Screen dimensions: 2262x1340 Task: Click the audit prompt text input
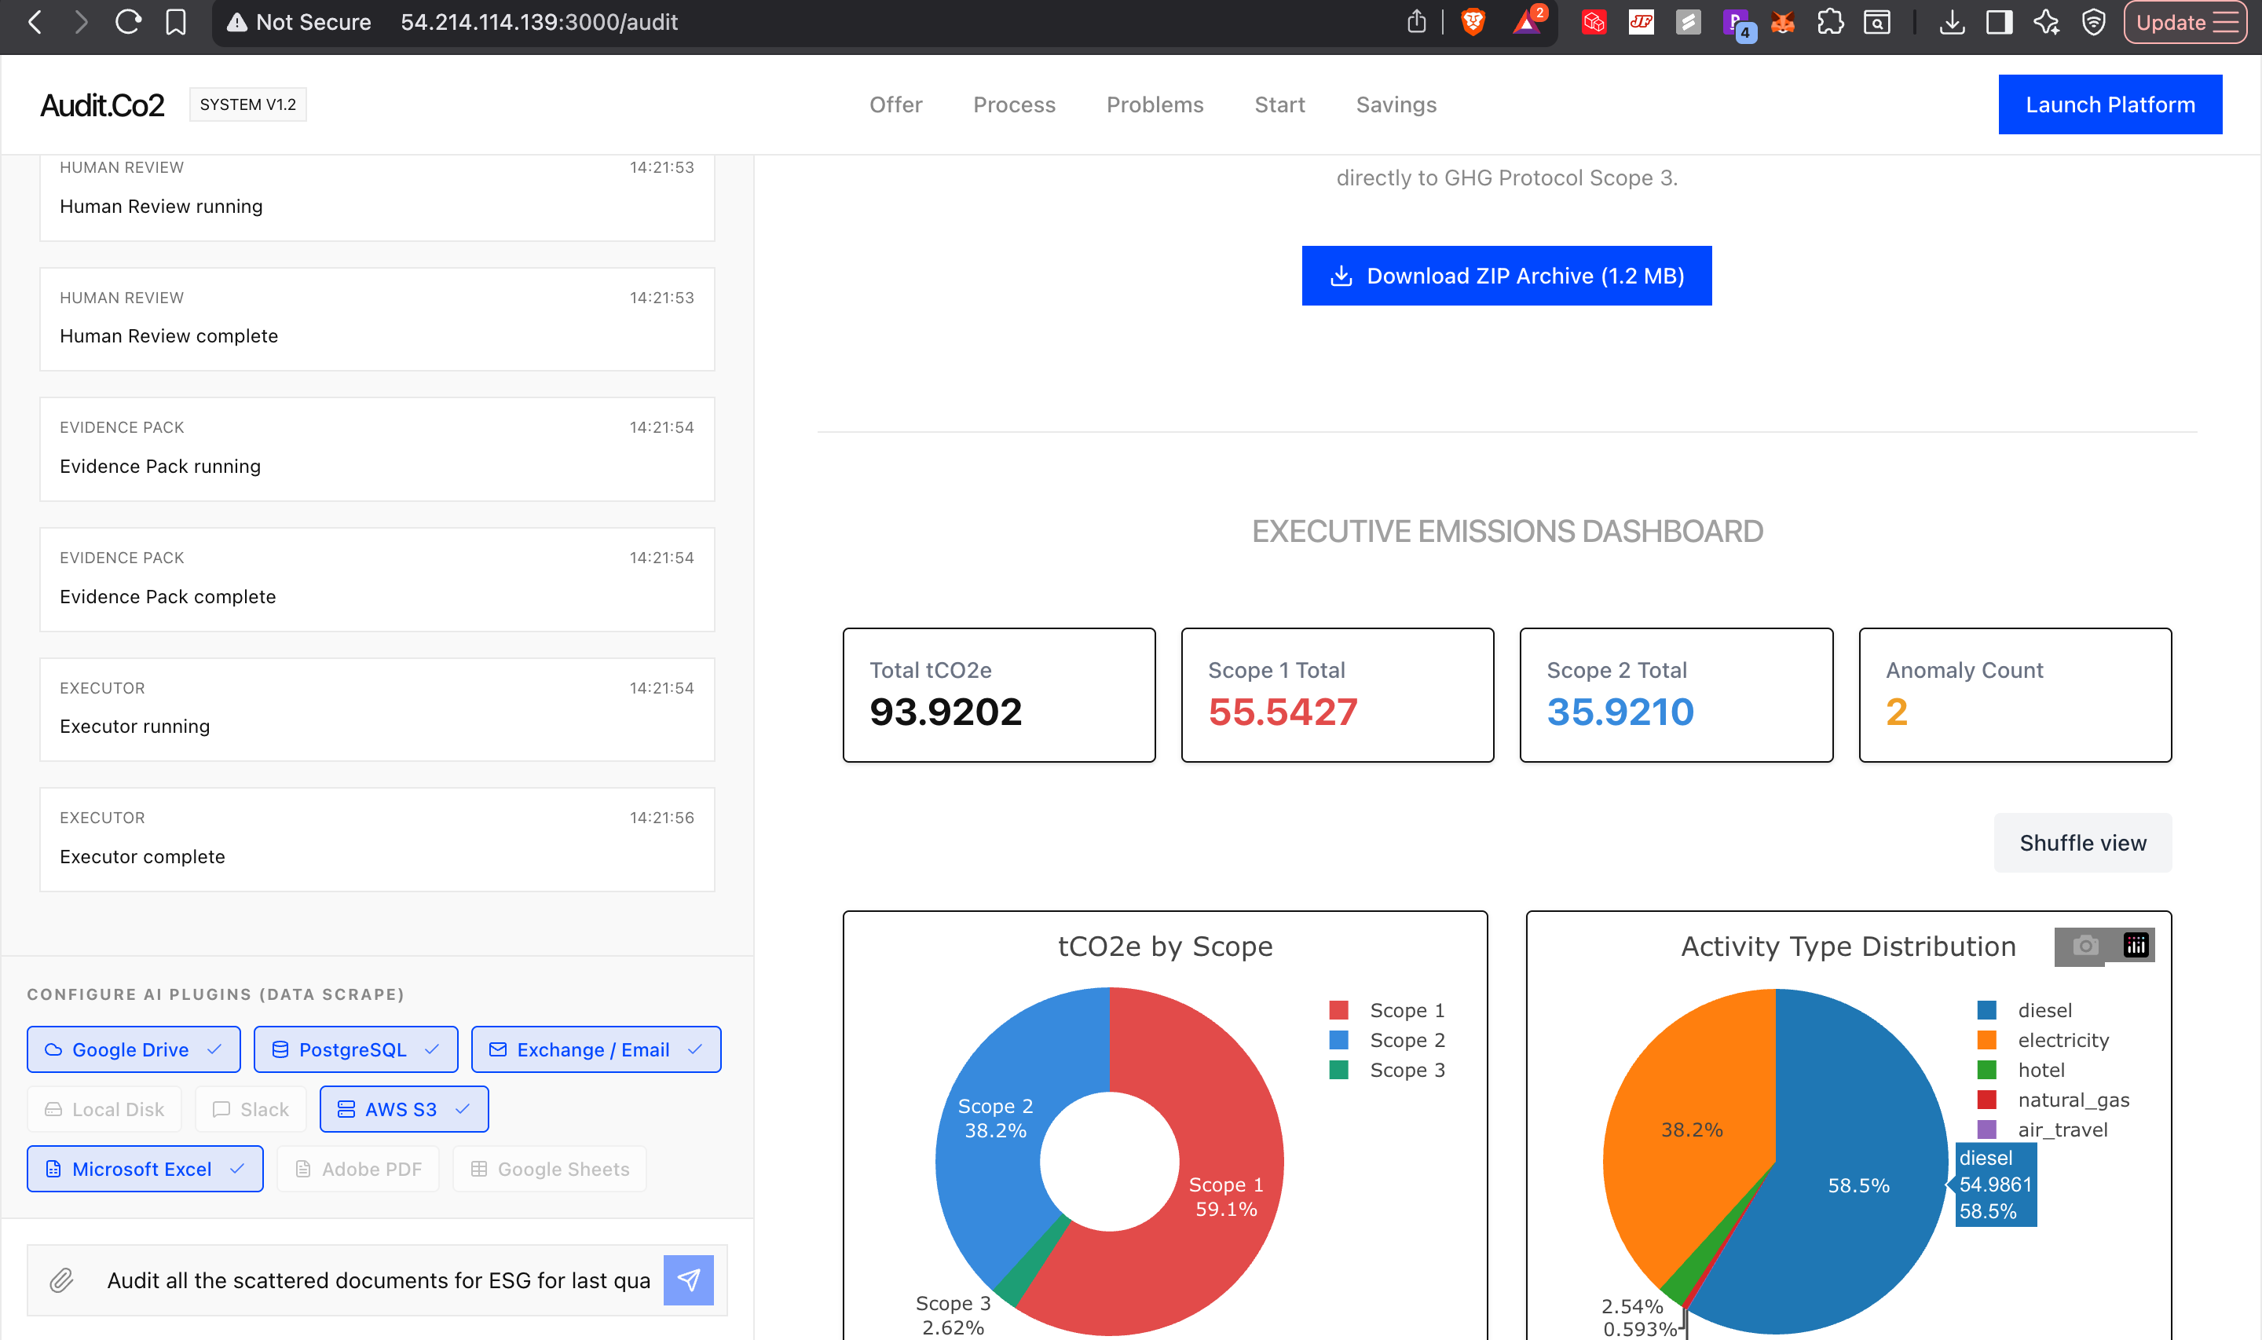[x=379, y=1280]
